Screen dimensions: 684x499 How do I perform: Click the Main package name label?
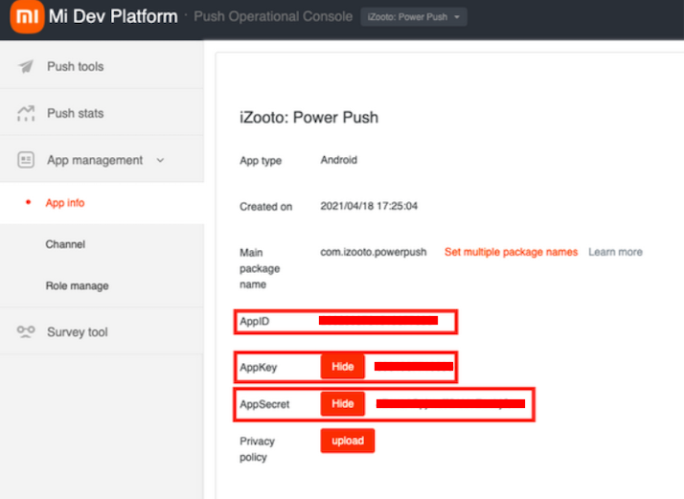click(260, 268)
